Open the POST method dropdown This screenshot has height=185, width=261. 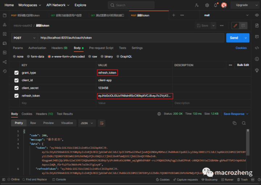24,38
